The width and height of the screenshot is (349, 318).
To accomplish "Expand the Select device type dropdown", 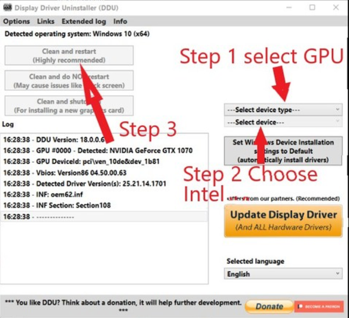I will coord(283,109).
